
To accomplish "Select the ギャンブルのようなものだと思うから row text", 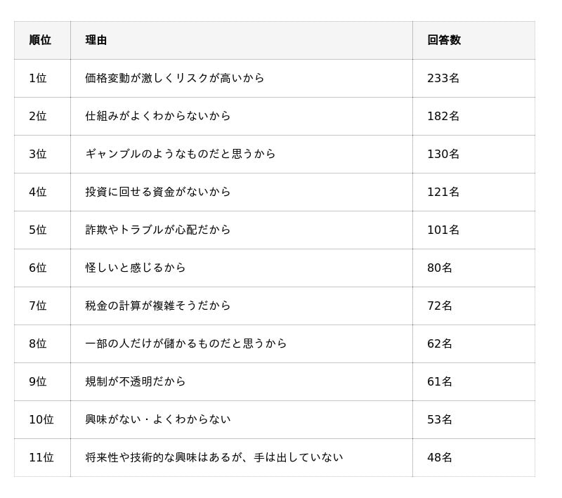I will click(x=181, y=154).
